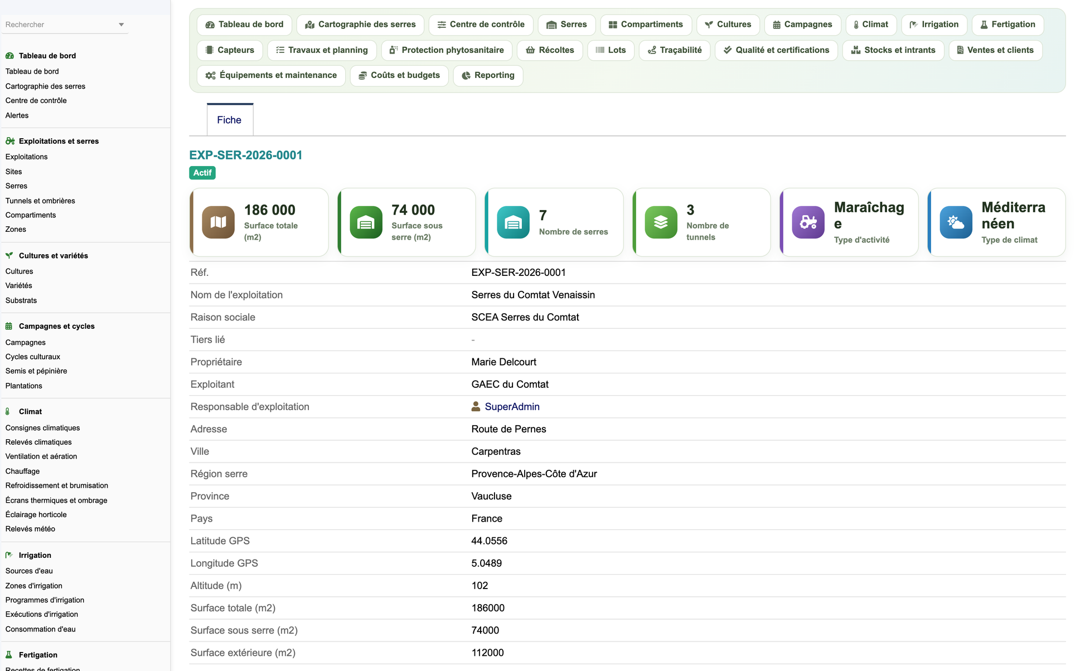Open Semis et pépinière in sidebar
This screenshot has width=1085, height=671.
click(x=36, y=371)
